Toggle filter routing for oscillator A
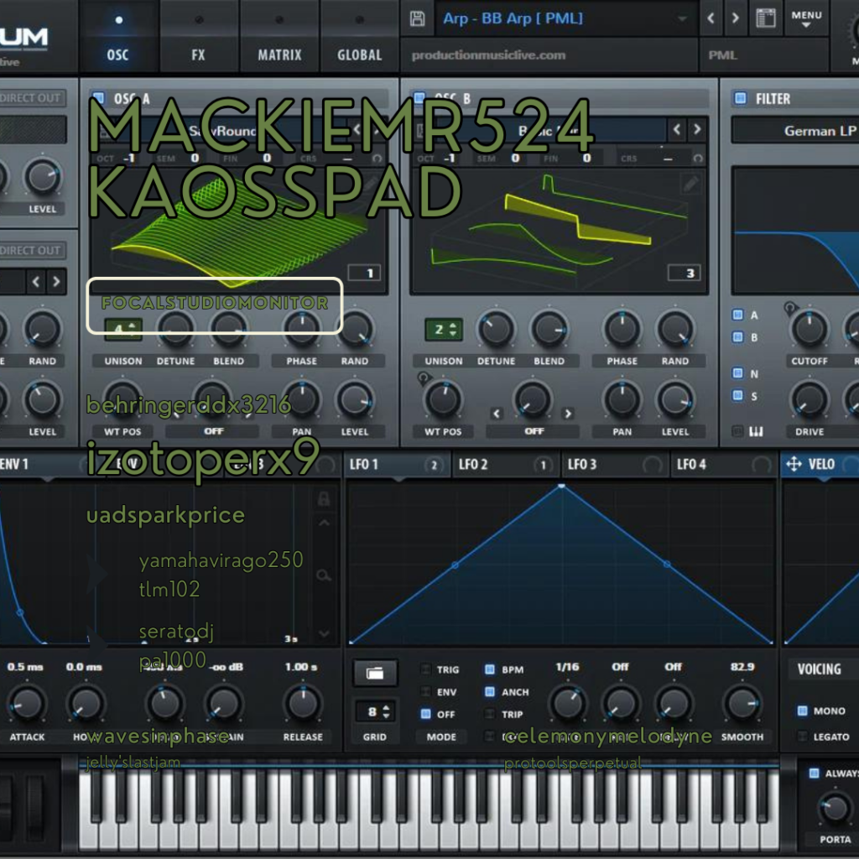The height and width of the screenshot is (859, 859). tap(738, 315)
